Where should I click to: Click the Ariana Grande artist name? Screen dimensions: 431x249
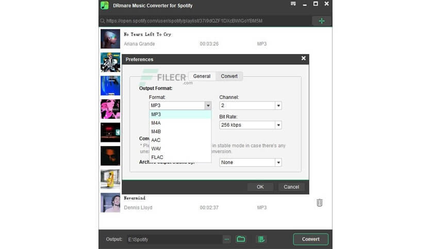click(x=139, y=44)
